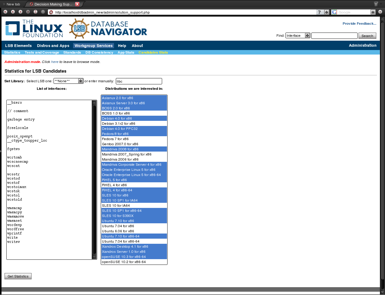Open the About menu
The height and width of the screenshot is (295, 385).
pos(137,46)
